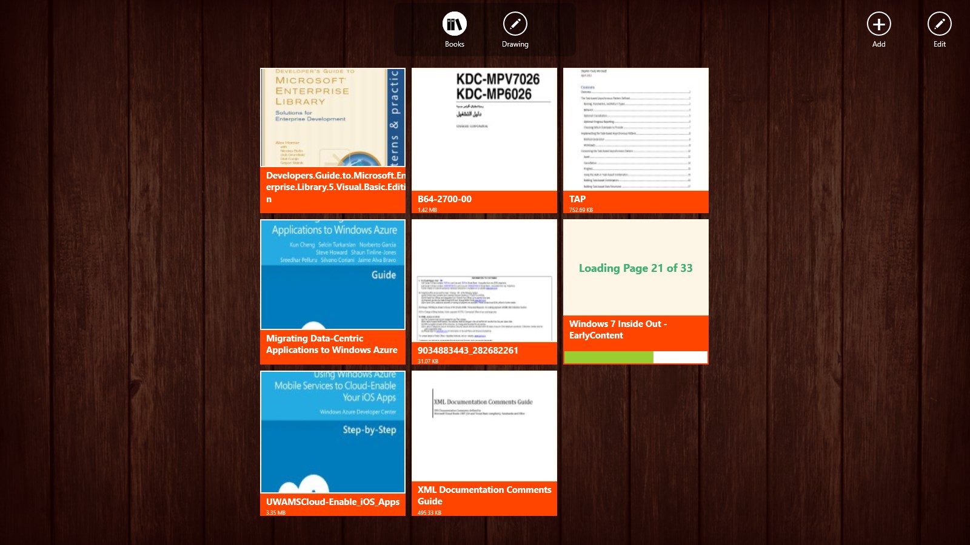This screenshot has height=545, width=970.
Task: Click the 31.07 KB file size
Action: [x=428, y=362]
